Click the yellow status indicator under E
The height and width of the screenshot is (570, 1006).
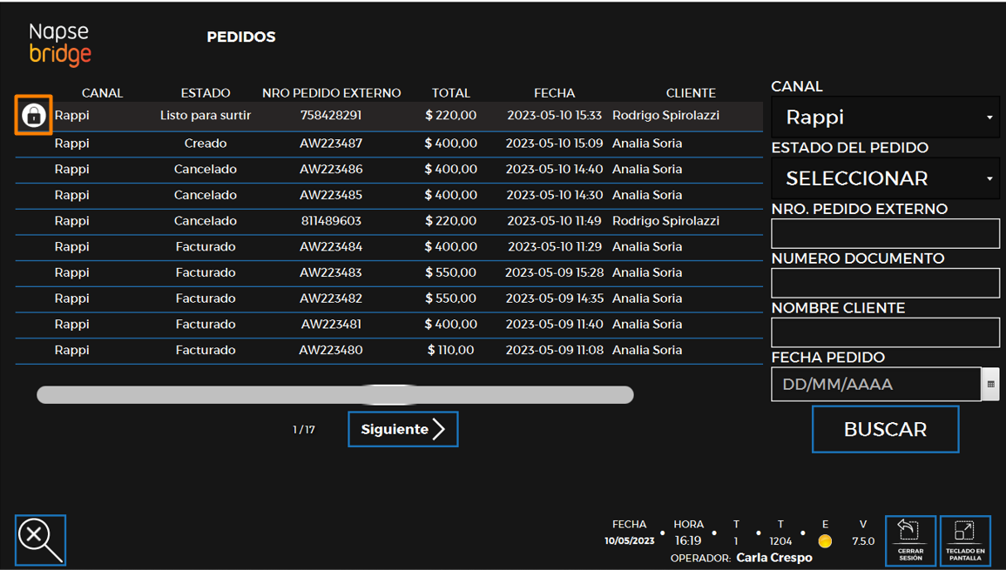click(x=825, y=541)
